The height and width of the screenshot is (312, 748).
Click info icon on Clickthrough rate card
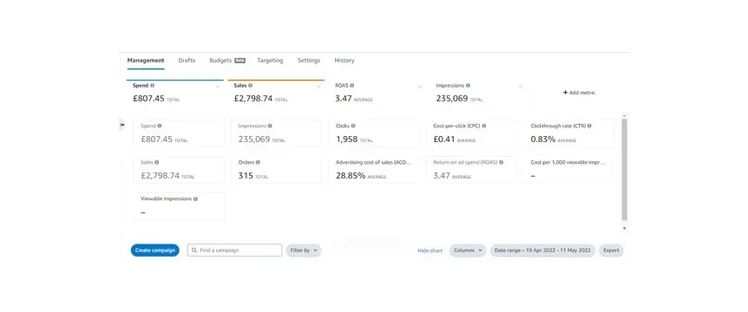(x=589, y=127)
